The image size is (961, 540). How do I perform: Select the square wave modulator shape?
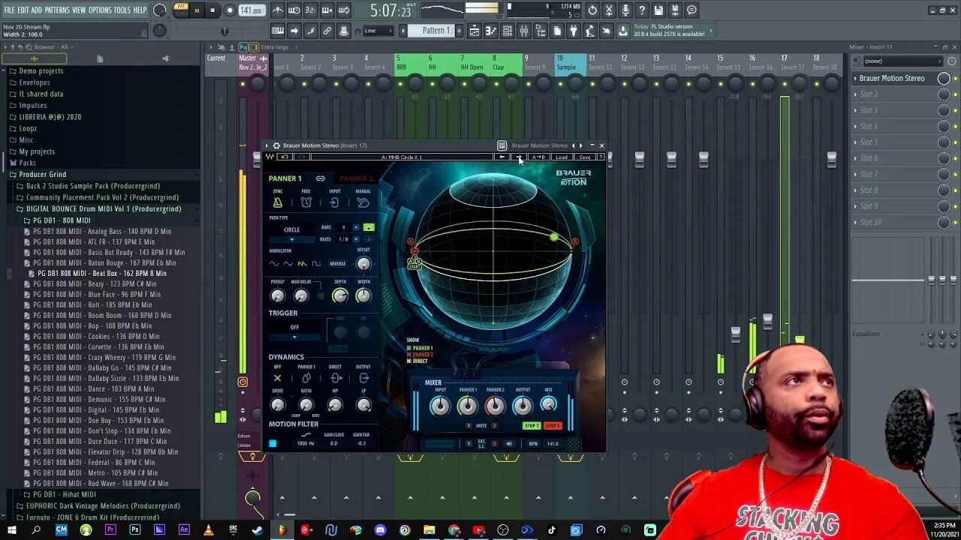coord(316,264)
